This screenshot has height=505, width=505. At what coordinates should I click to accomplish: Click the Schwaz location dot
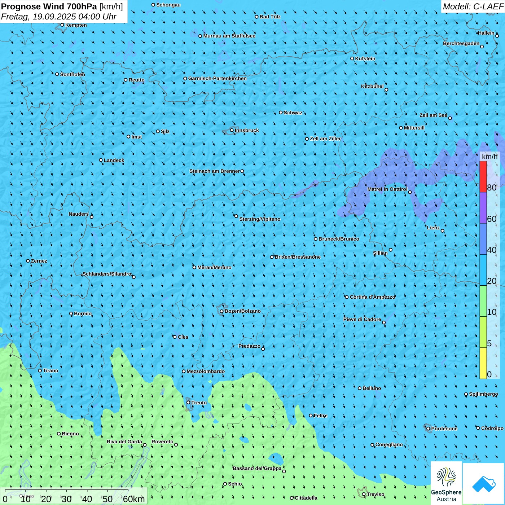coord(281,113)
